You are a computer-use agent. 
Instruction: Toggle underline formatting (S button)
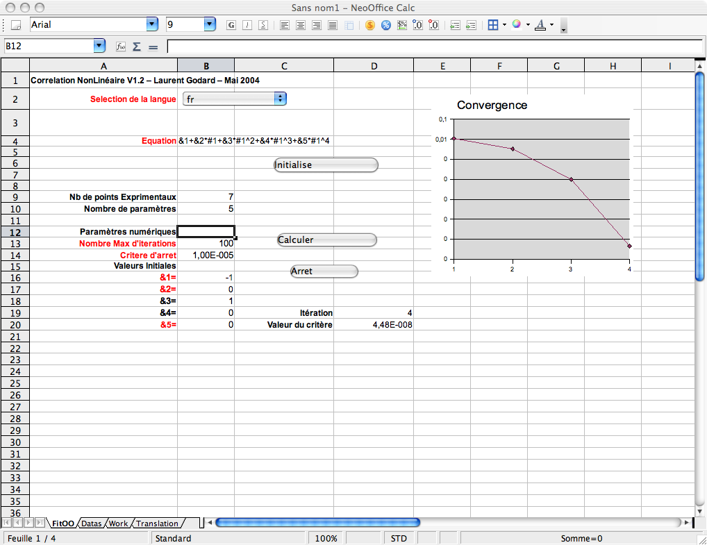point(263,25)
